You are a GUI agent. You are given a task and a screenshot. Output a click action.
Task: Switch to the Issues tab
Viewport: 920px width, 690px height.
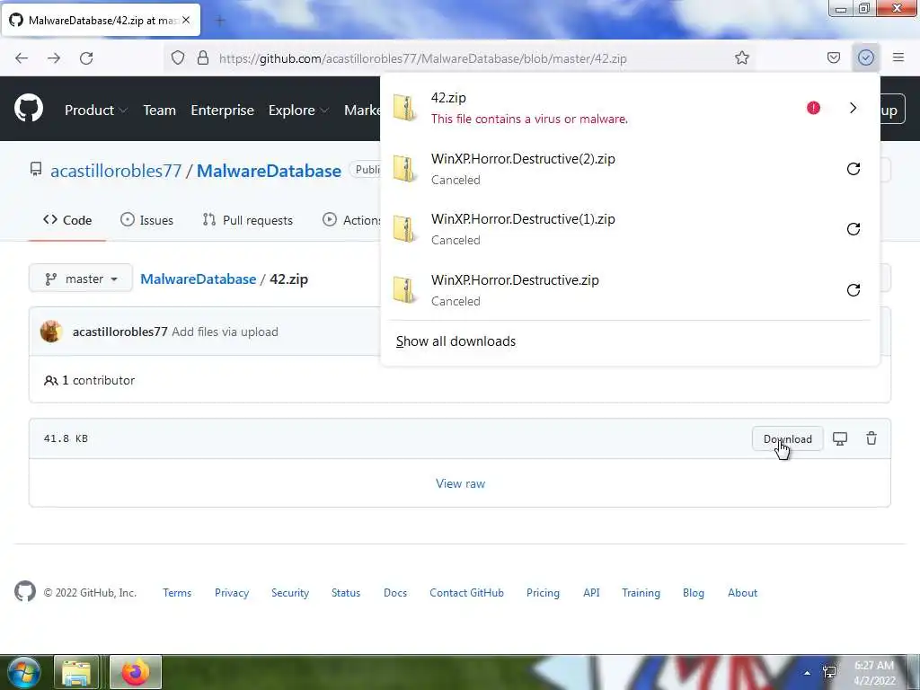146,220
